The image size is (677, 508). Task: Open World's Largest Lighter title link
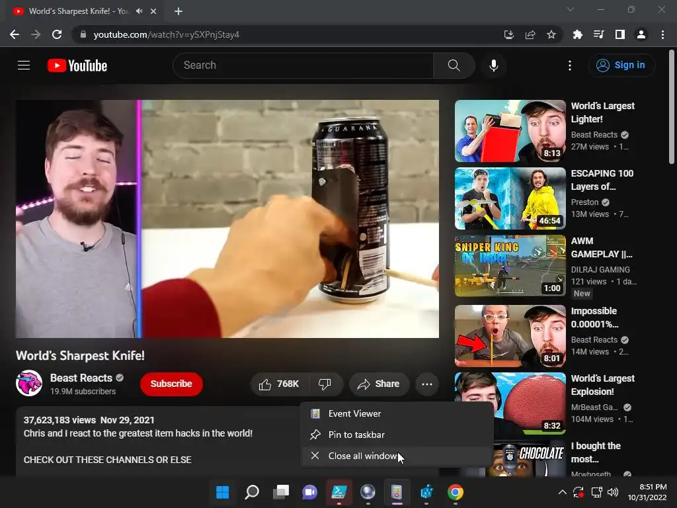click(603, 112)
